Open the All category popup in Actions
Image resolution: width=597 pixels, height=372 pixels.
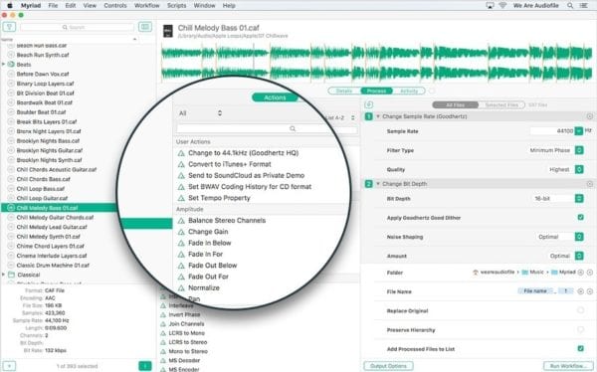[200, 113]
